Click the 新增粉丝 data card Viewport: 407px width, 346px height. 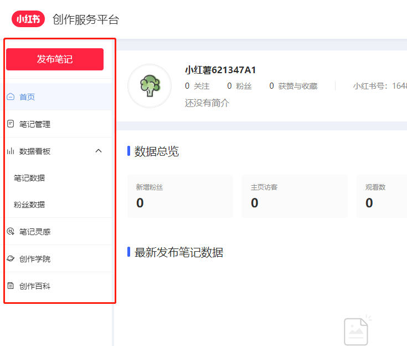[180, 196]
